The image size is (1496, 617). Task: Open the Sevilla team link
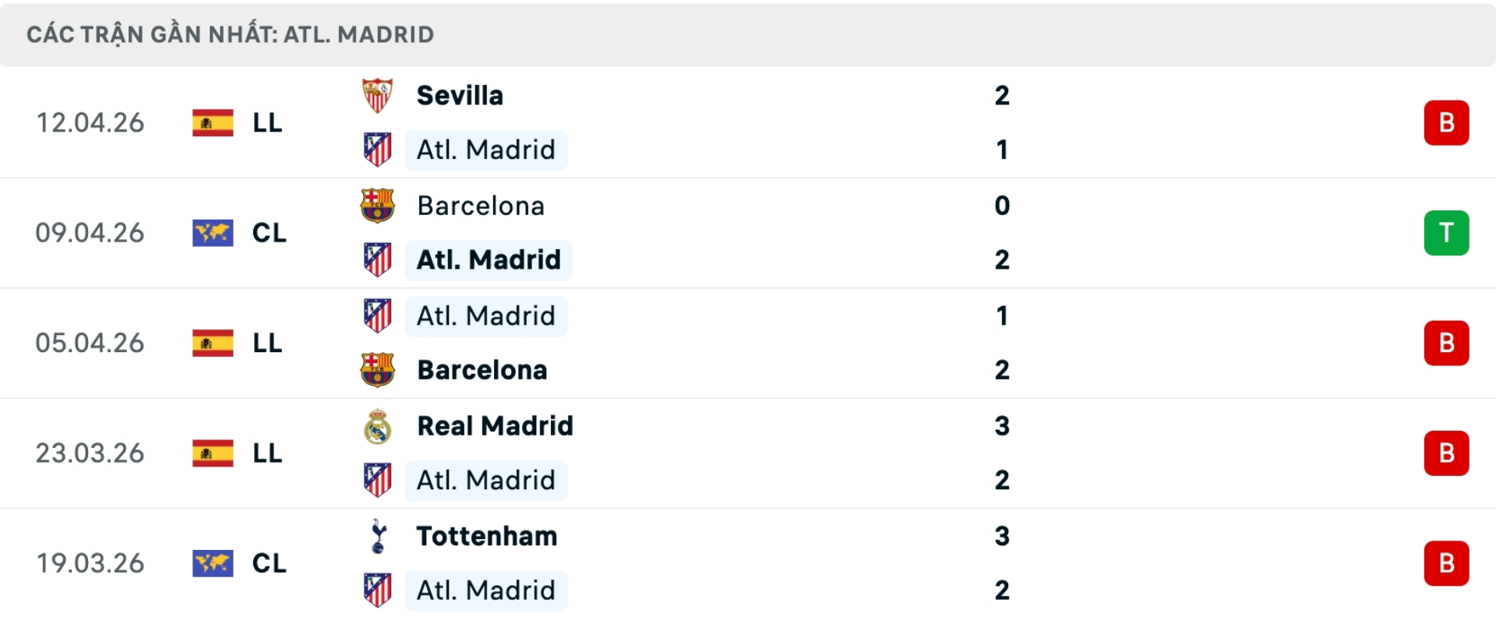[460, 96]
